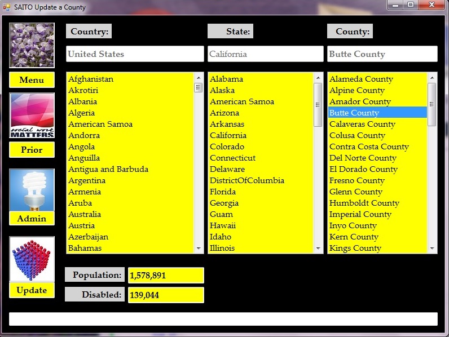Click county list scroll down arrow
Image resolution: width=449 pixels, height=337 pixels.
point(432,248)
